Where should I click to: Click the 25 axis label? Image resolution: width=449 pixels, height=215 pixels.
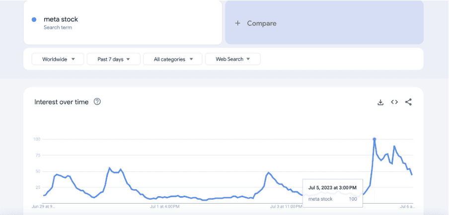tap(38, 187)
